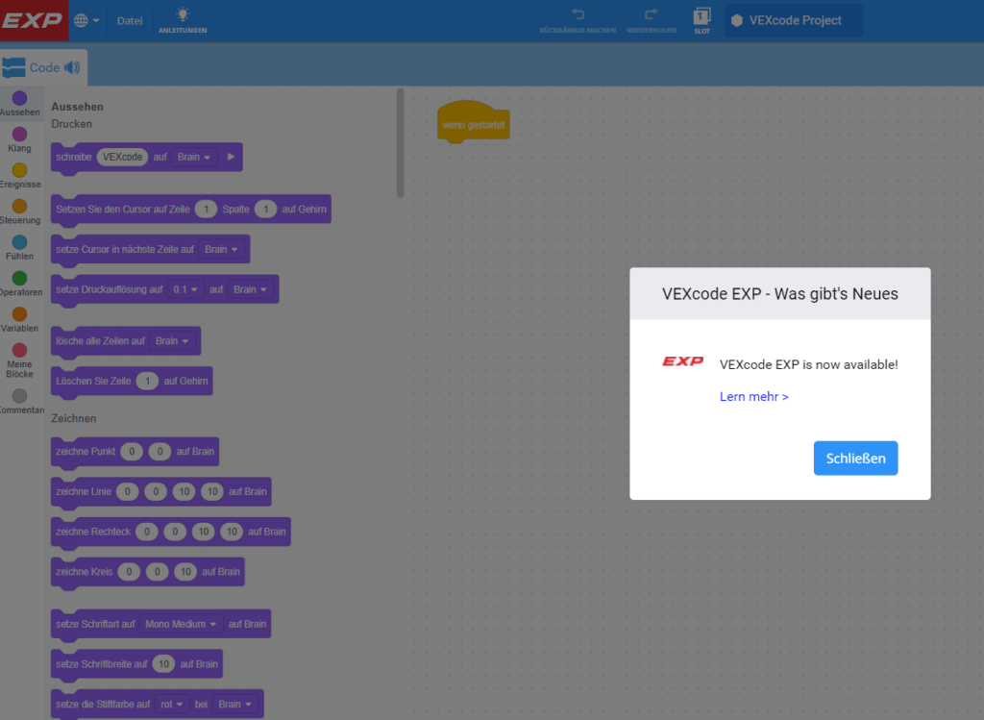Screen dimensions: 984x720
Task: Click value 10 in Schriftbreite block
Action: pyautogui.click(x=163, y=664)
